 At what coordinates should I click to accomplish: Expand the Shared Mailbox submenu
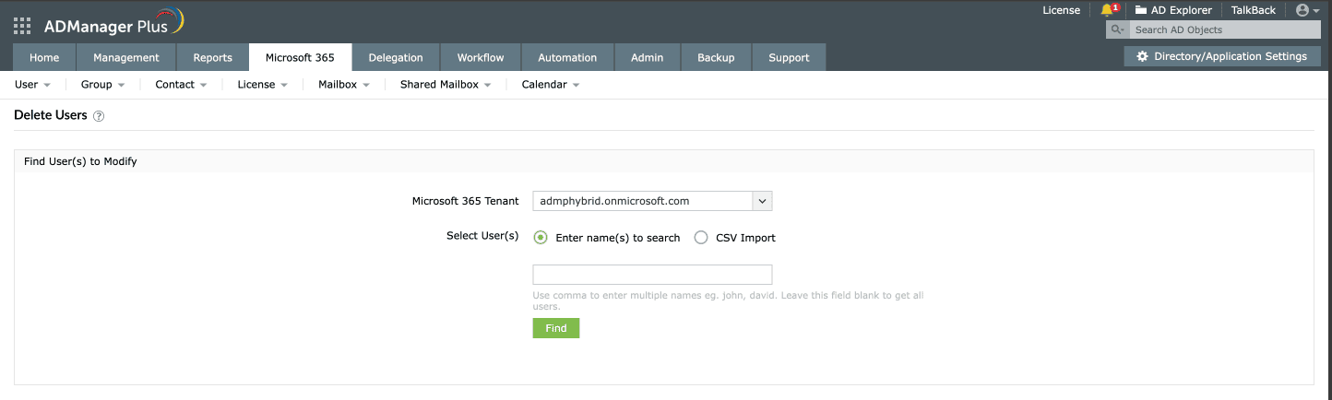pyautogui.click(x=446, y=85)
